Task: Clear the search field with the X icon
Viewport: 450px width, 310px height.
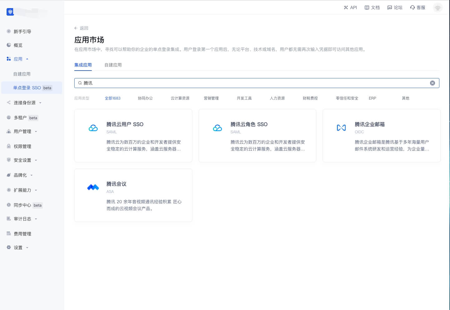Action: pos(433,83)
